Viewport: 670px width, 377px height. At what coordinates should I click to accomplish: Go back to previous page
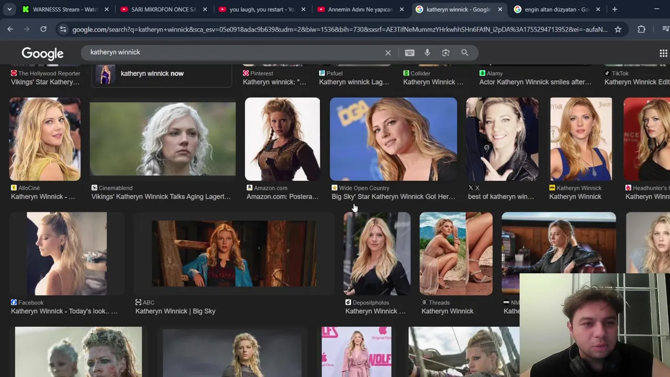10,29
